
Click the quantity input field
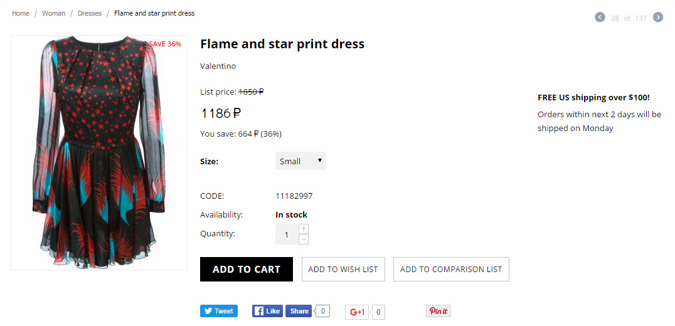click(287, 234)
